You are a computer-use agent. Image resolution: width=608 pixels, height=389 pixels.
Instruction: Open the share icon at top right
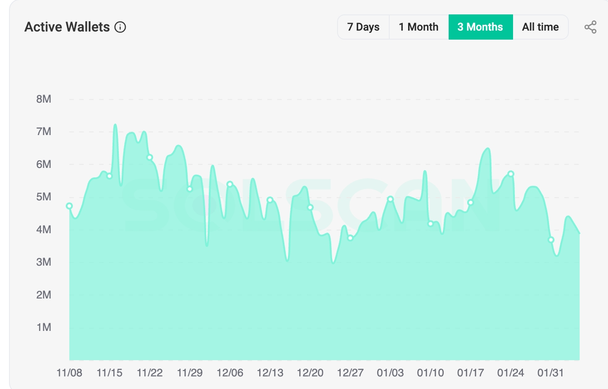590,27
